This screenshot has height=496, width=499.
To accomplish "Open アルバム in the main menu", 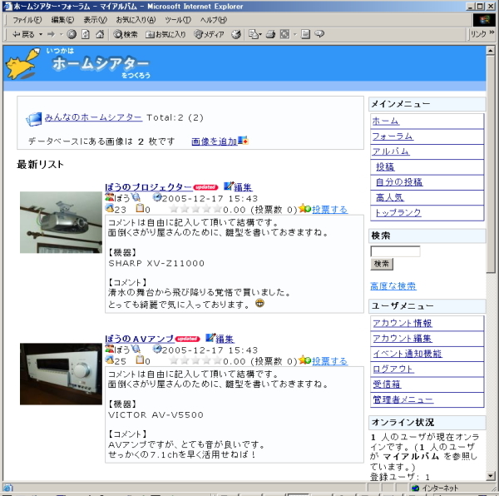I will tap(391, 151).
